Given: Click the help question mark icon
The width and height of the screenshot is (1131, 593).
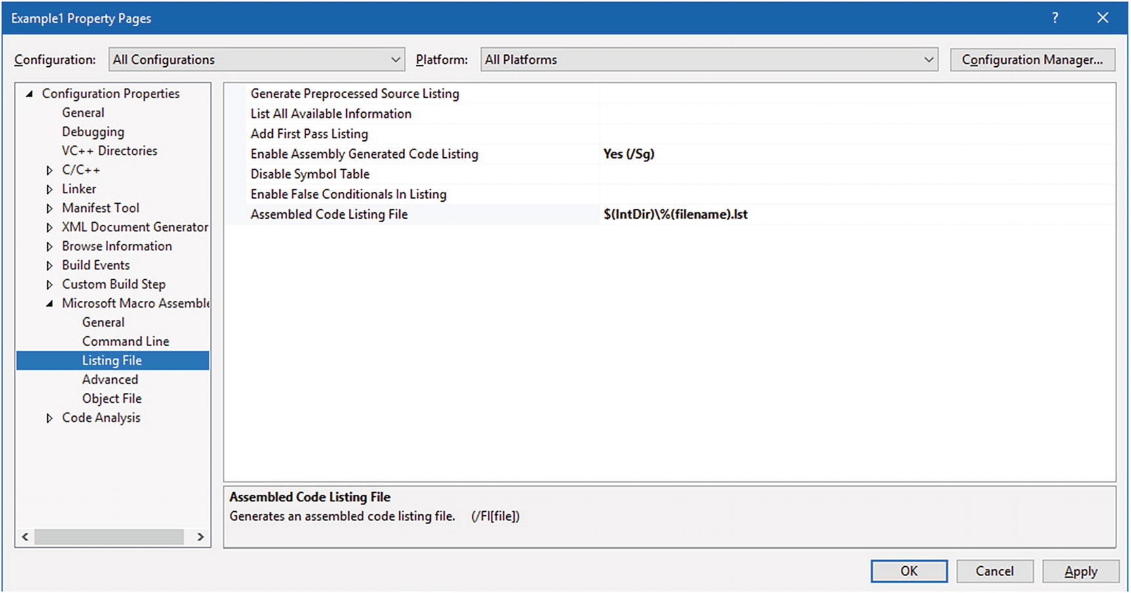Looking at the screenshot, I should click(1055, 18).
